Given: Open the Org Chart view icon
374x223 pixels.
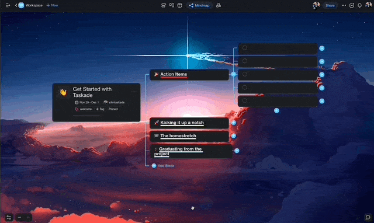Looking at the screenshot, I should pyautogui.click(x=218, y=5).
